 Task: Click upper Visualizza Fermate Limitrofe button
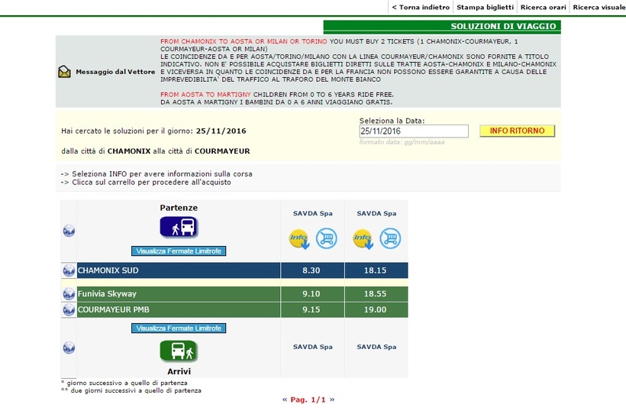(x=179, y=251)
